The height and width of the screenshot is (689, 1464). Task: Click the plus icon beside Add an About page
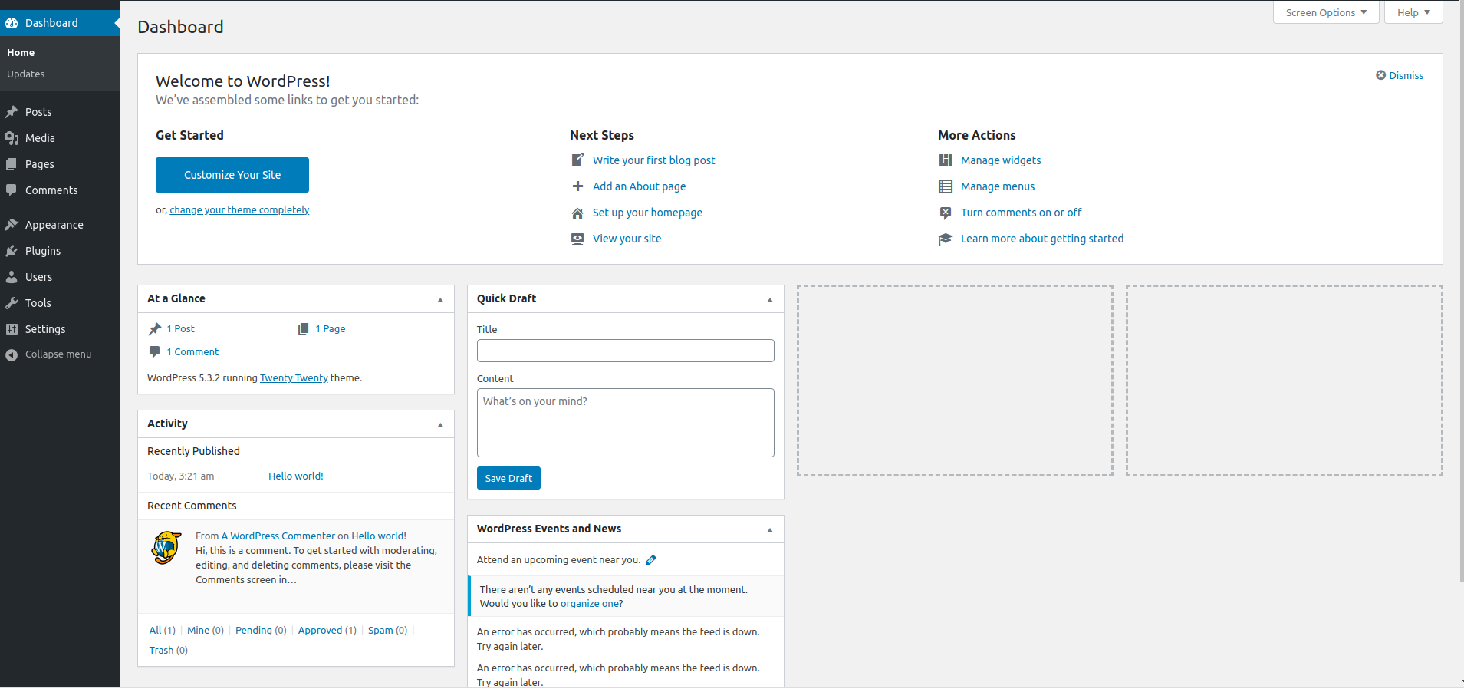(577, 186)
